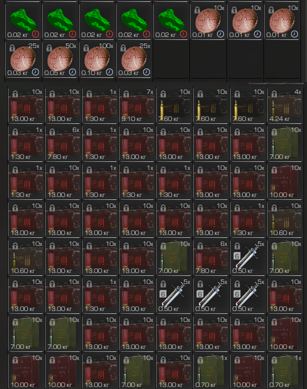Viewport: 307px width, 389px height.
Task: Select syringe stack beside the 7.80 кг box
Action: click(248, 257)
